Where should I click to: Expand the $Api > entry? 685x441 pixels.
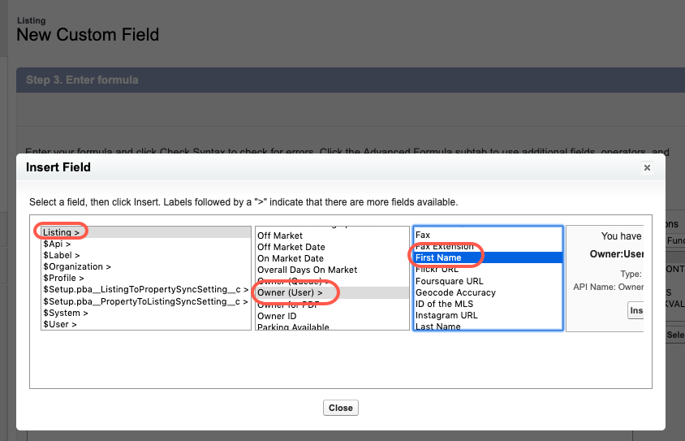pos(146,244)
